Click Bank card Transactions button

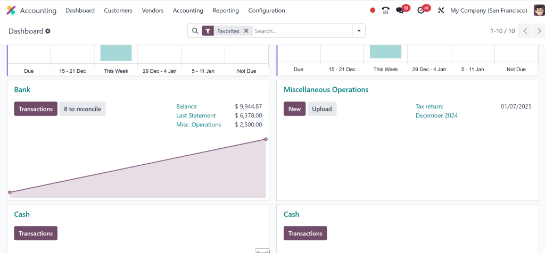[36, 109]
